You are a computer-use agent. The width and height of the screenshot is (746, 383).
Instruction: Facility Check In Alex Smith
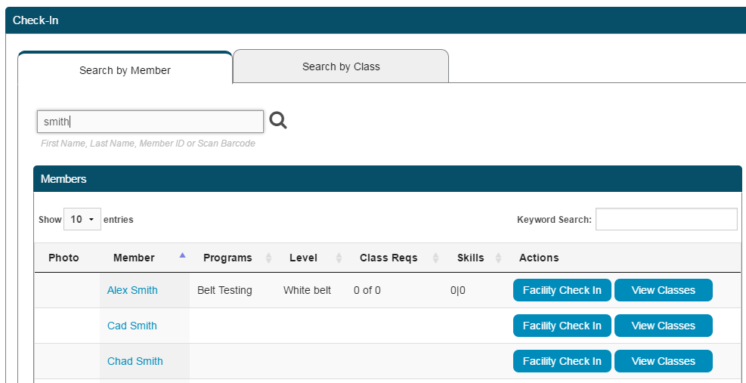point(562,290)
